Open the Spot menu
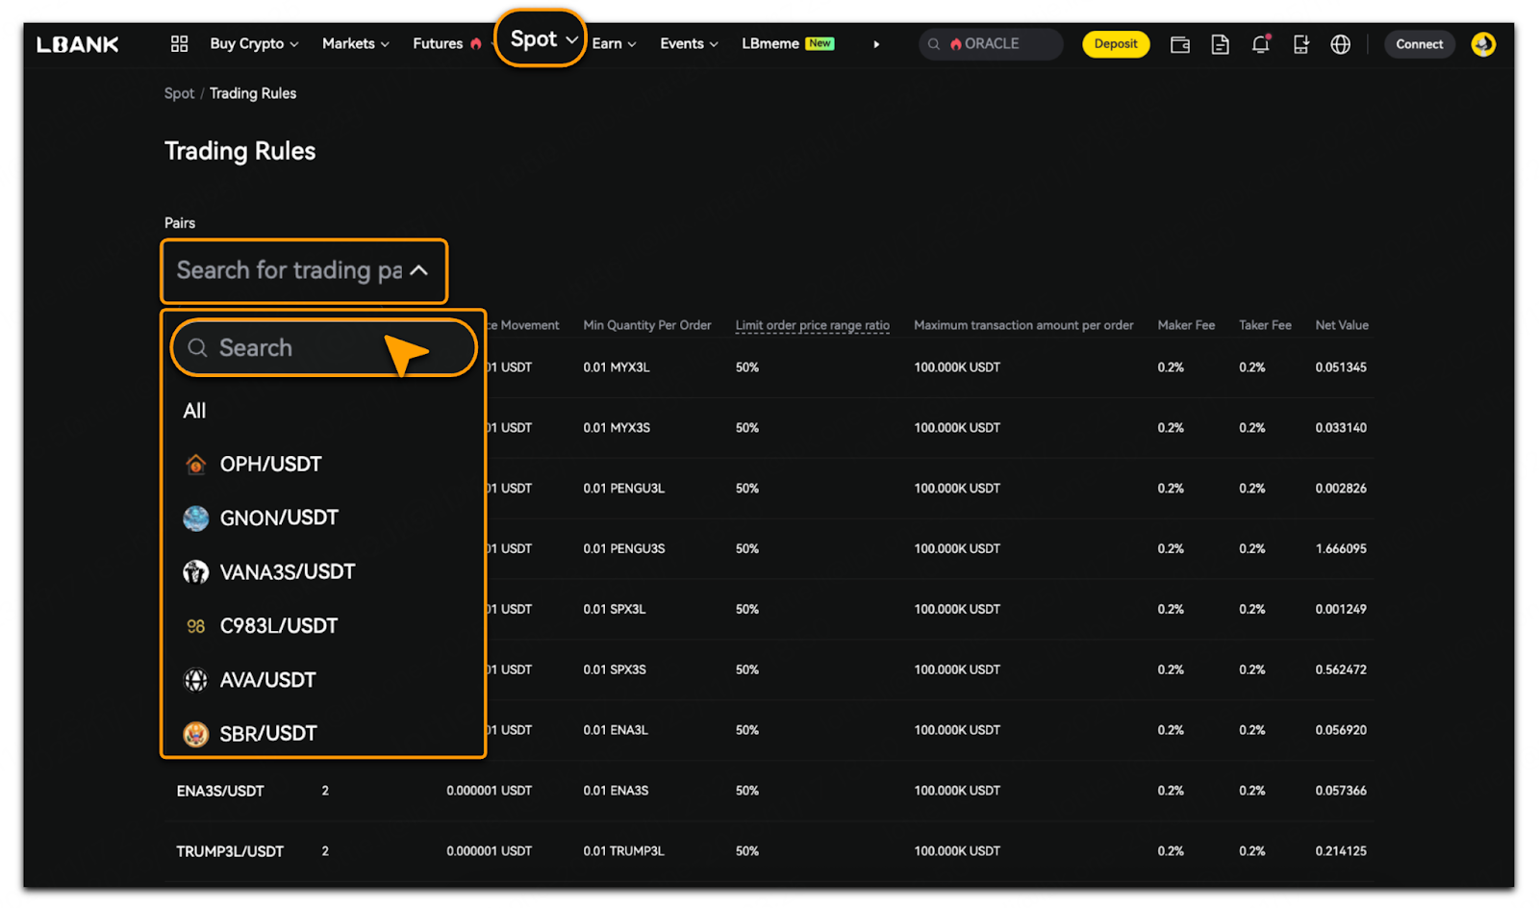The image size is (1539, 909). coord(542,39)
